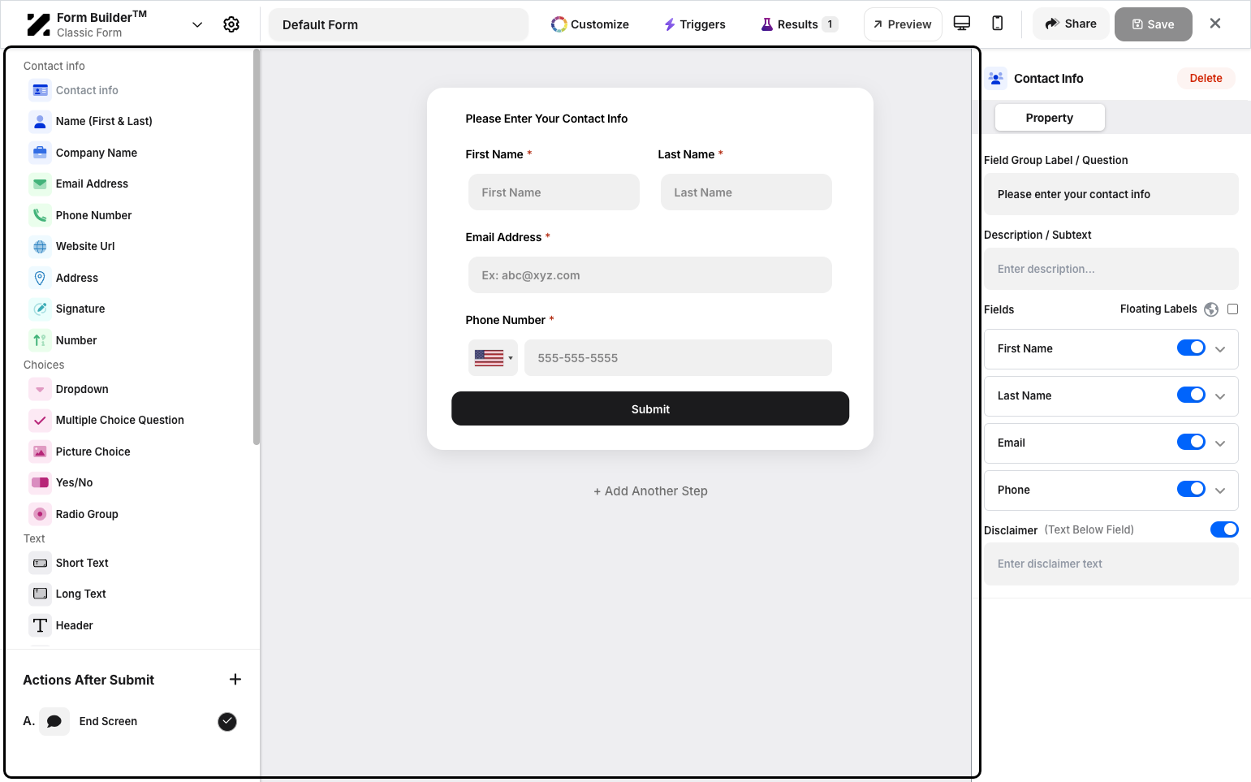Switch to desktop preview icon
Screen dimensions: 1251x782
tap(962, 24)
